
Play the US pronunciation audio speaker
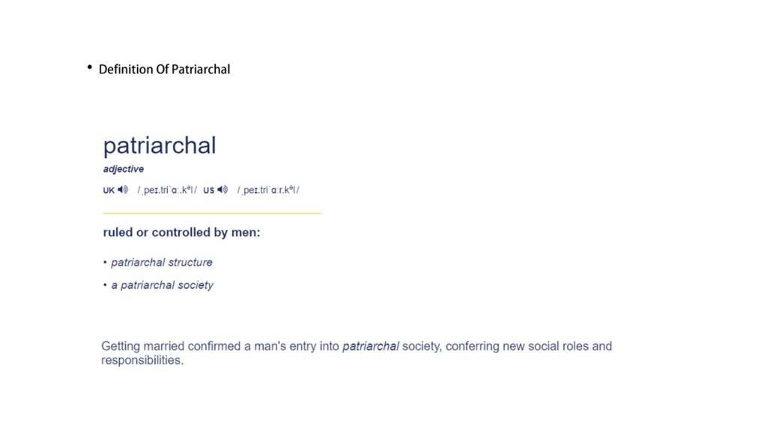222,190
